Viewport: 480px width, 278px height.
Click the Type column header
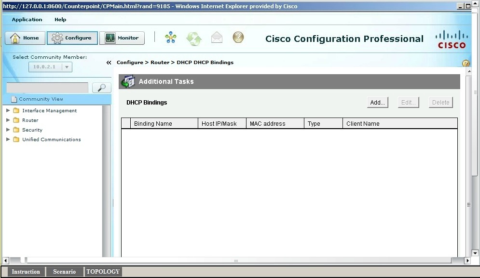(324, 123)
